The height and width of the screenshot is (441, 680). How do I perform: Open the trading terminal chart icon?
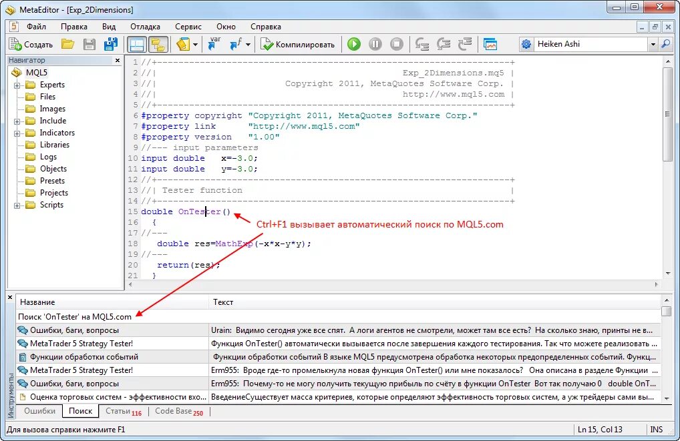(490, 44)
